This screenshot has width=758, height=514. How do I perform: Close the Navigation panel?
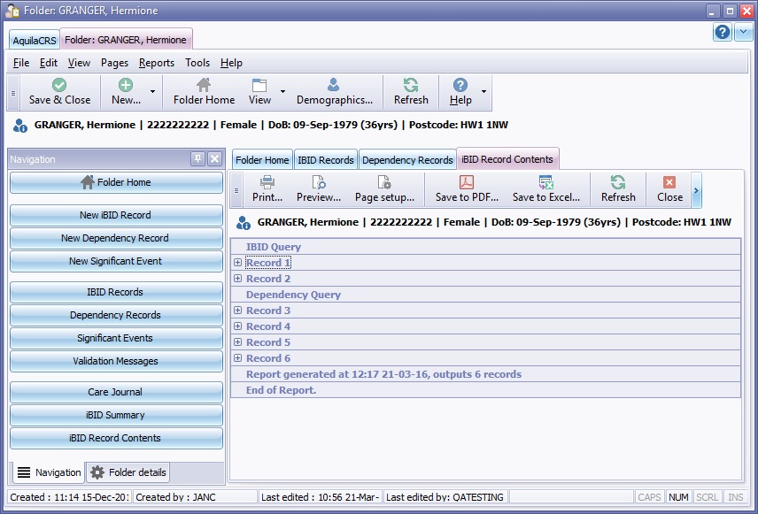coord(214,159)
